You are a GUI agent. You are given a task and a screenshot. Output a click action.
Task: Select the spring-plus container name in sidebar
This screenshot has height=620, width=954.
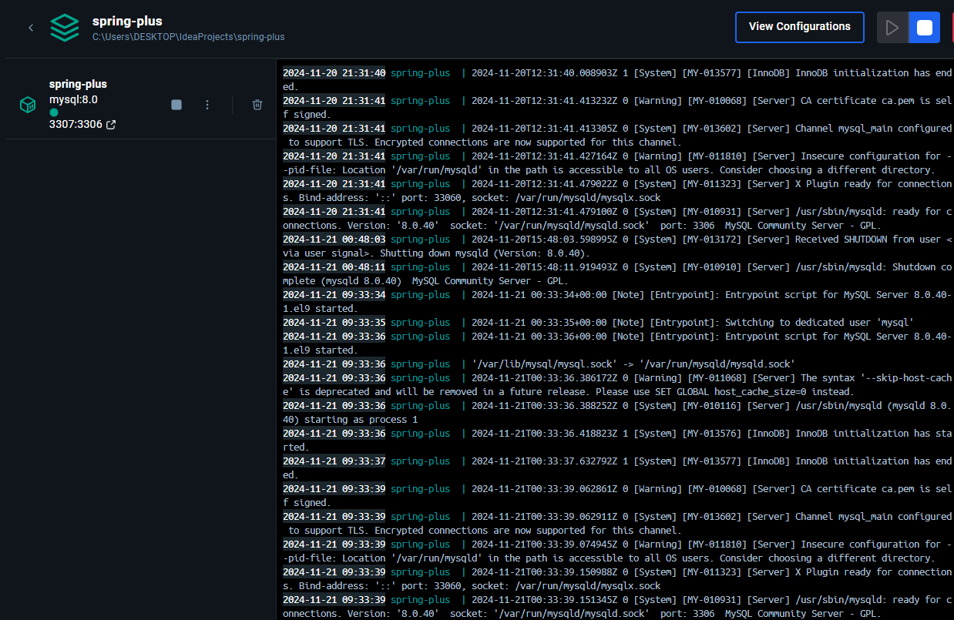[x=78, y=84]
